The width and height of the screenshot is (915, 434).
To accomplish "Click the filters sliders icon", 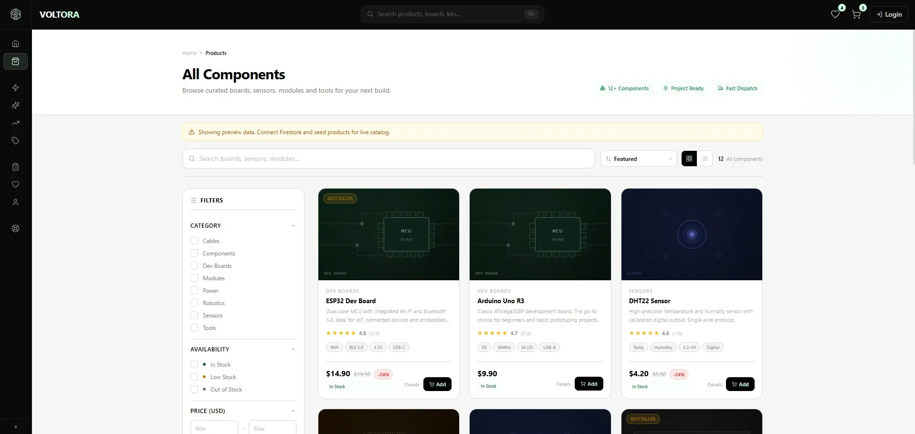I will 193,201.
